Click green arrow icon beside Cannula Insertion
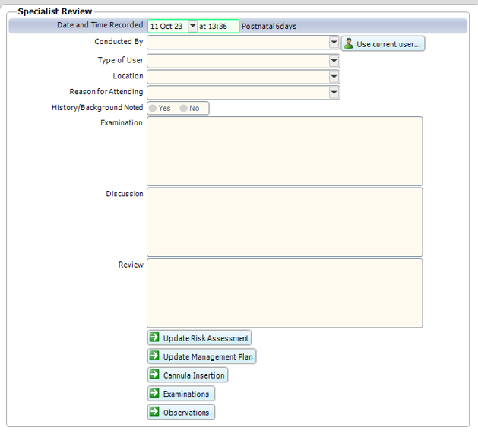 click(x=154, y=375)
